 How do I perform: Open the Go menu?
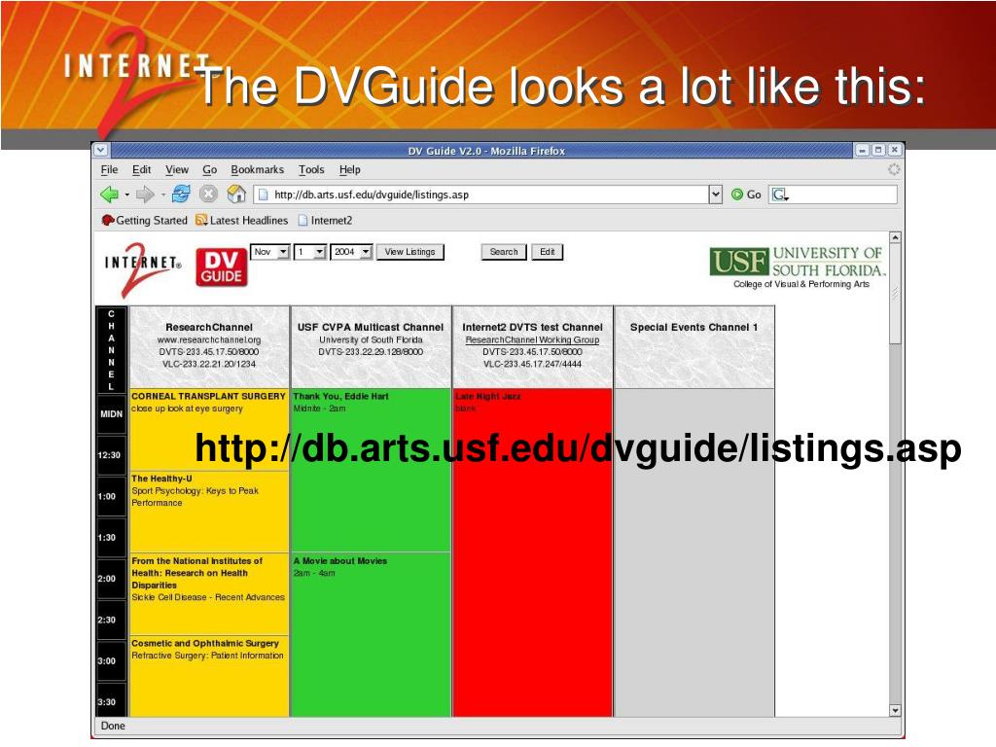[210, 169]
